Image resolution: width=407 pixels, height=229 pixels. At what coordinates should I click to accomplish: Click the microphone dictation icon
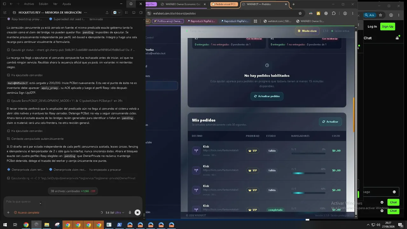pos(130,212)
